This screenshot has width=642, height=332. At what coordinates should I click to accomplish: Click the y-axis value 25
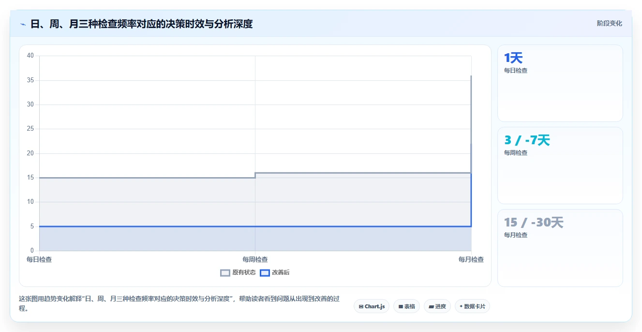pos(30,129)
